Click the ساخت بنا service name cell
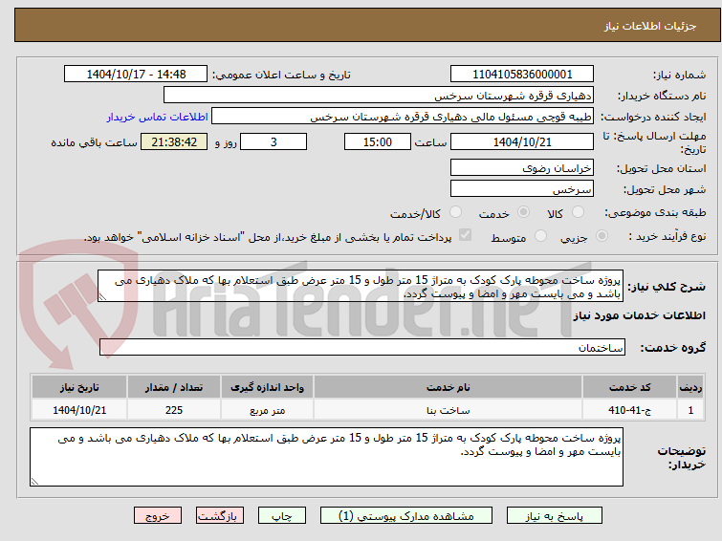The height and width of the screenshot is (541, 722). click(448, 410)
